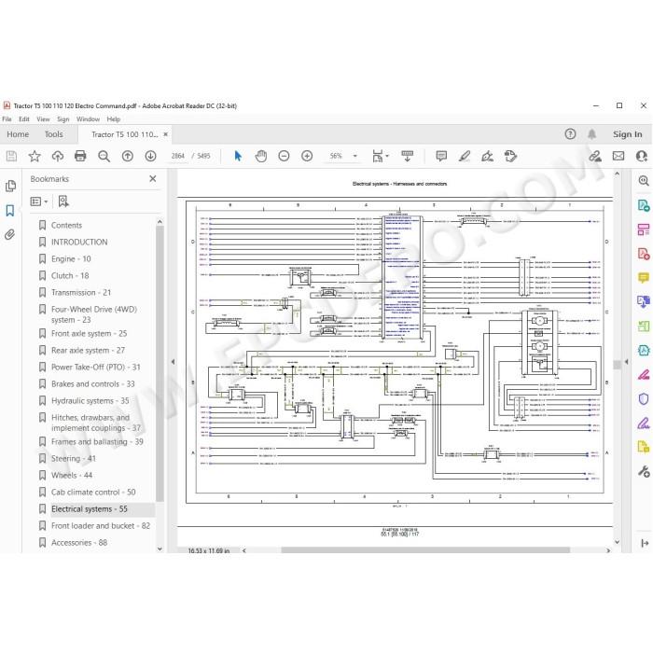Viewport: 653px width, 653px height.
Task: Open the File menu
Action: click(7, 119)
